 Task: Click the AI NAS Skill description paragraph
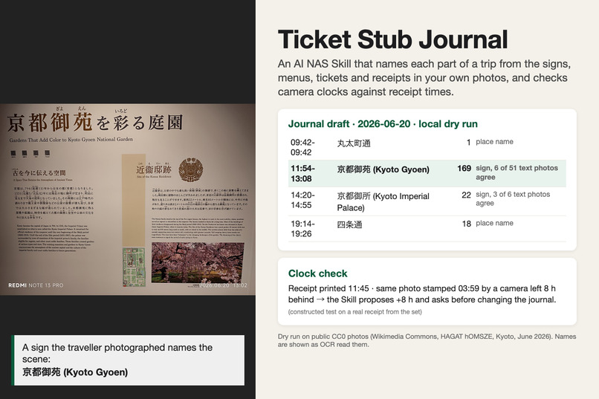(424, 78)
